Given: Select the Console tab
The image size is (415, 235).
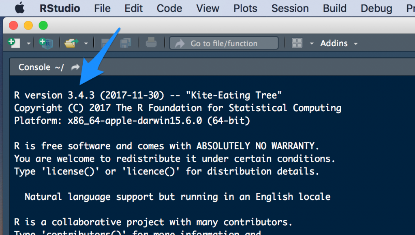Looking at the screenshot, I should 34,67.
